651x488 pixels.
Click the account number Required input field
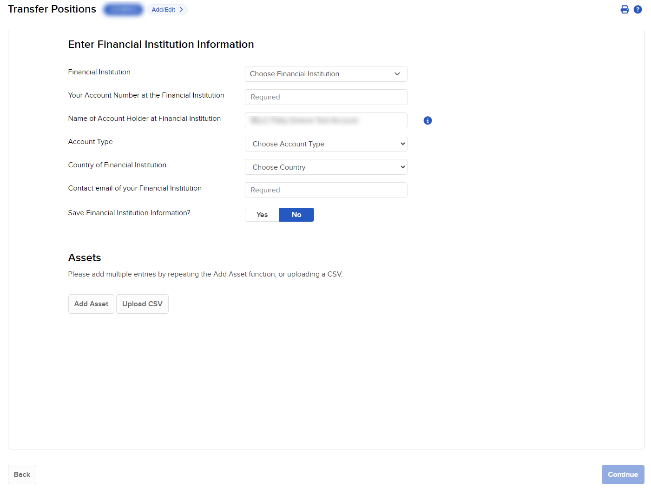326,97
